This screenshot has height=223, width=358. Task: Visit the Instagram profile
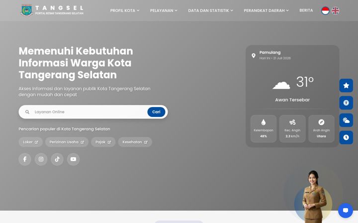click(41, 159)
